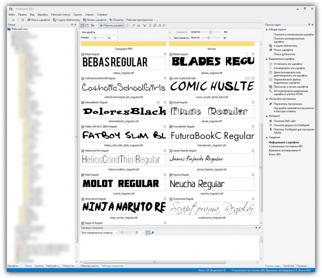This screenshot has width=322, height=278.
Task: Pin the Папки panel
Action: (72, 25)
